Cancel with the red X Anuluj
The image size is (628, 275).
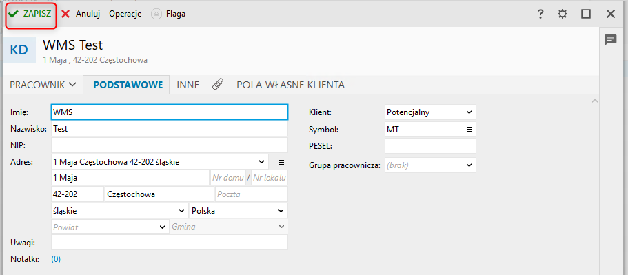pyautogui.click(x=81, y=14)
